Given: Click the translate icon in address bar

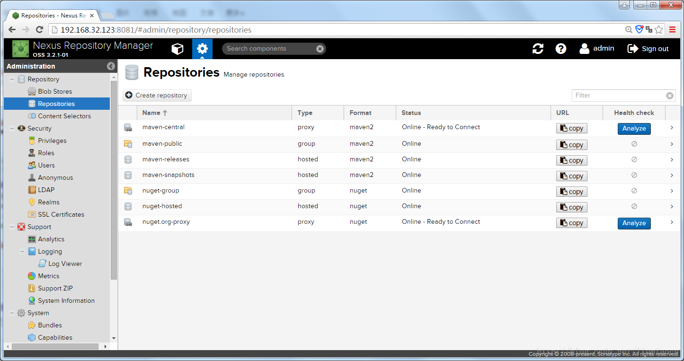Looking at the screenshot, I should 649,30.
